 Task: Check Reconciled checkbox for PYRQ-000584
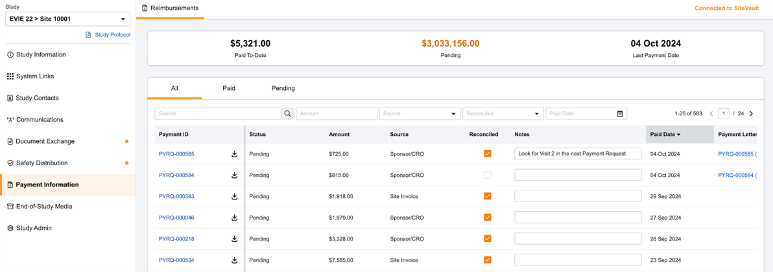click(x=488, y=175)
